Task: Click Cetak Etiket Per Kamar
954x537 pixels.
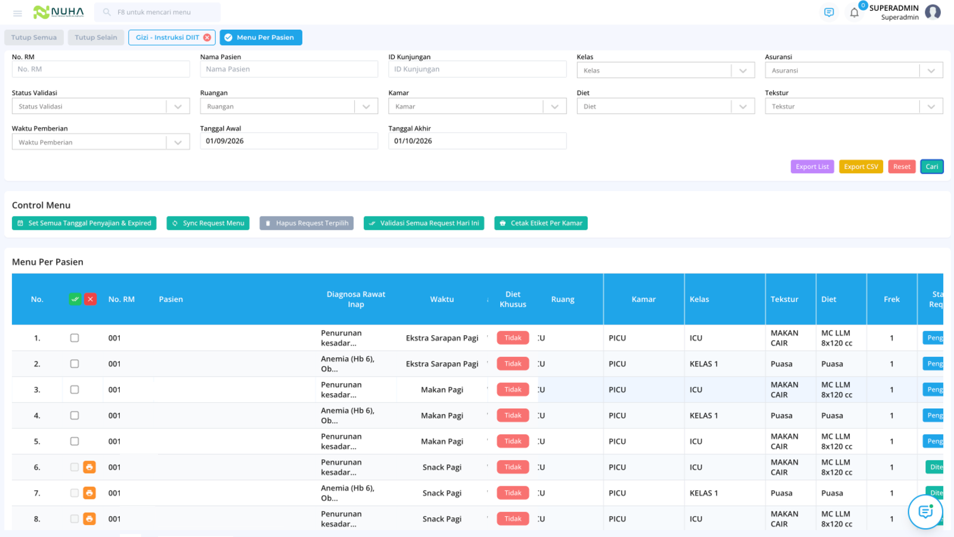Action: [541, 223]
